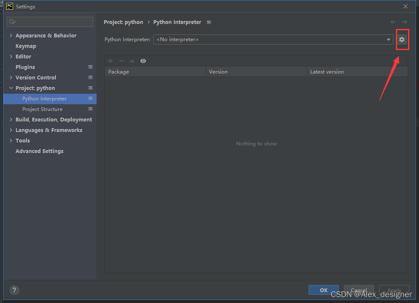419x303 pixels.
Task: Select Tools settings item
Action: point(23,141)
